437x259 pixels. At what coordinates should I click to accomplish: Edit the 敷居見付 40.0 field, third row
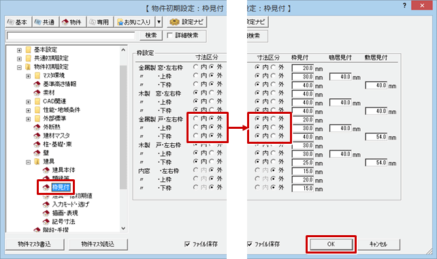(x=376, y=85)
